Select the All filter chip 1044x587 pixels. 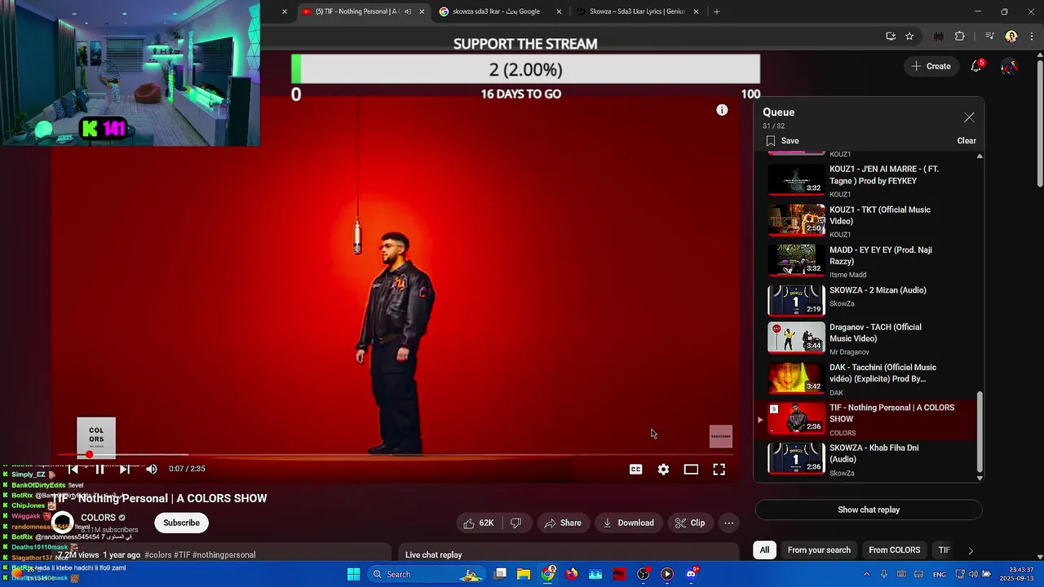point(764,549)
